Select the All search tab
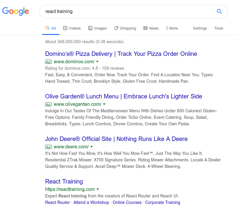 pyautogui.click(x=51, y=28)
